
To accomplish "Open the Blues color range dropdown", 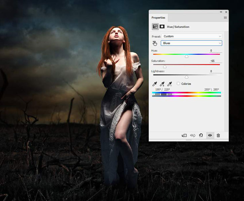I will coord(191,43).
